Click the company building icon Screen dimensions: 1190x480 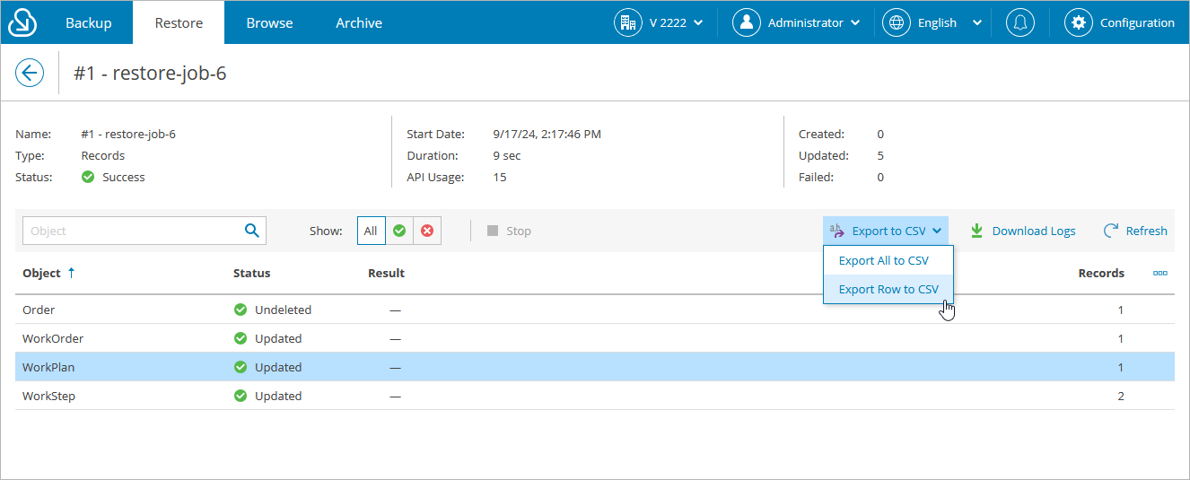(x=628, y=22)
